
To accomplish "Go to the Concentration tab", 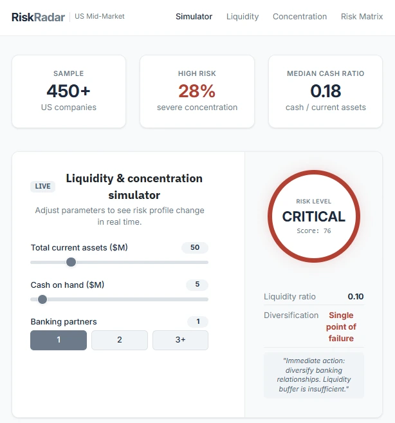I will (x=300, y=17).
